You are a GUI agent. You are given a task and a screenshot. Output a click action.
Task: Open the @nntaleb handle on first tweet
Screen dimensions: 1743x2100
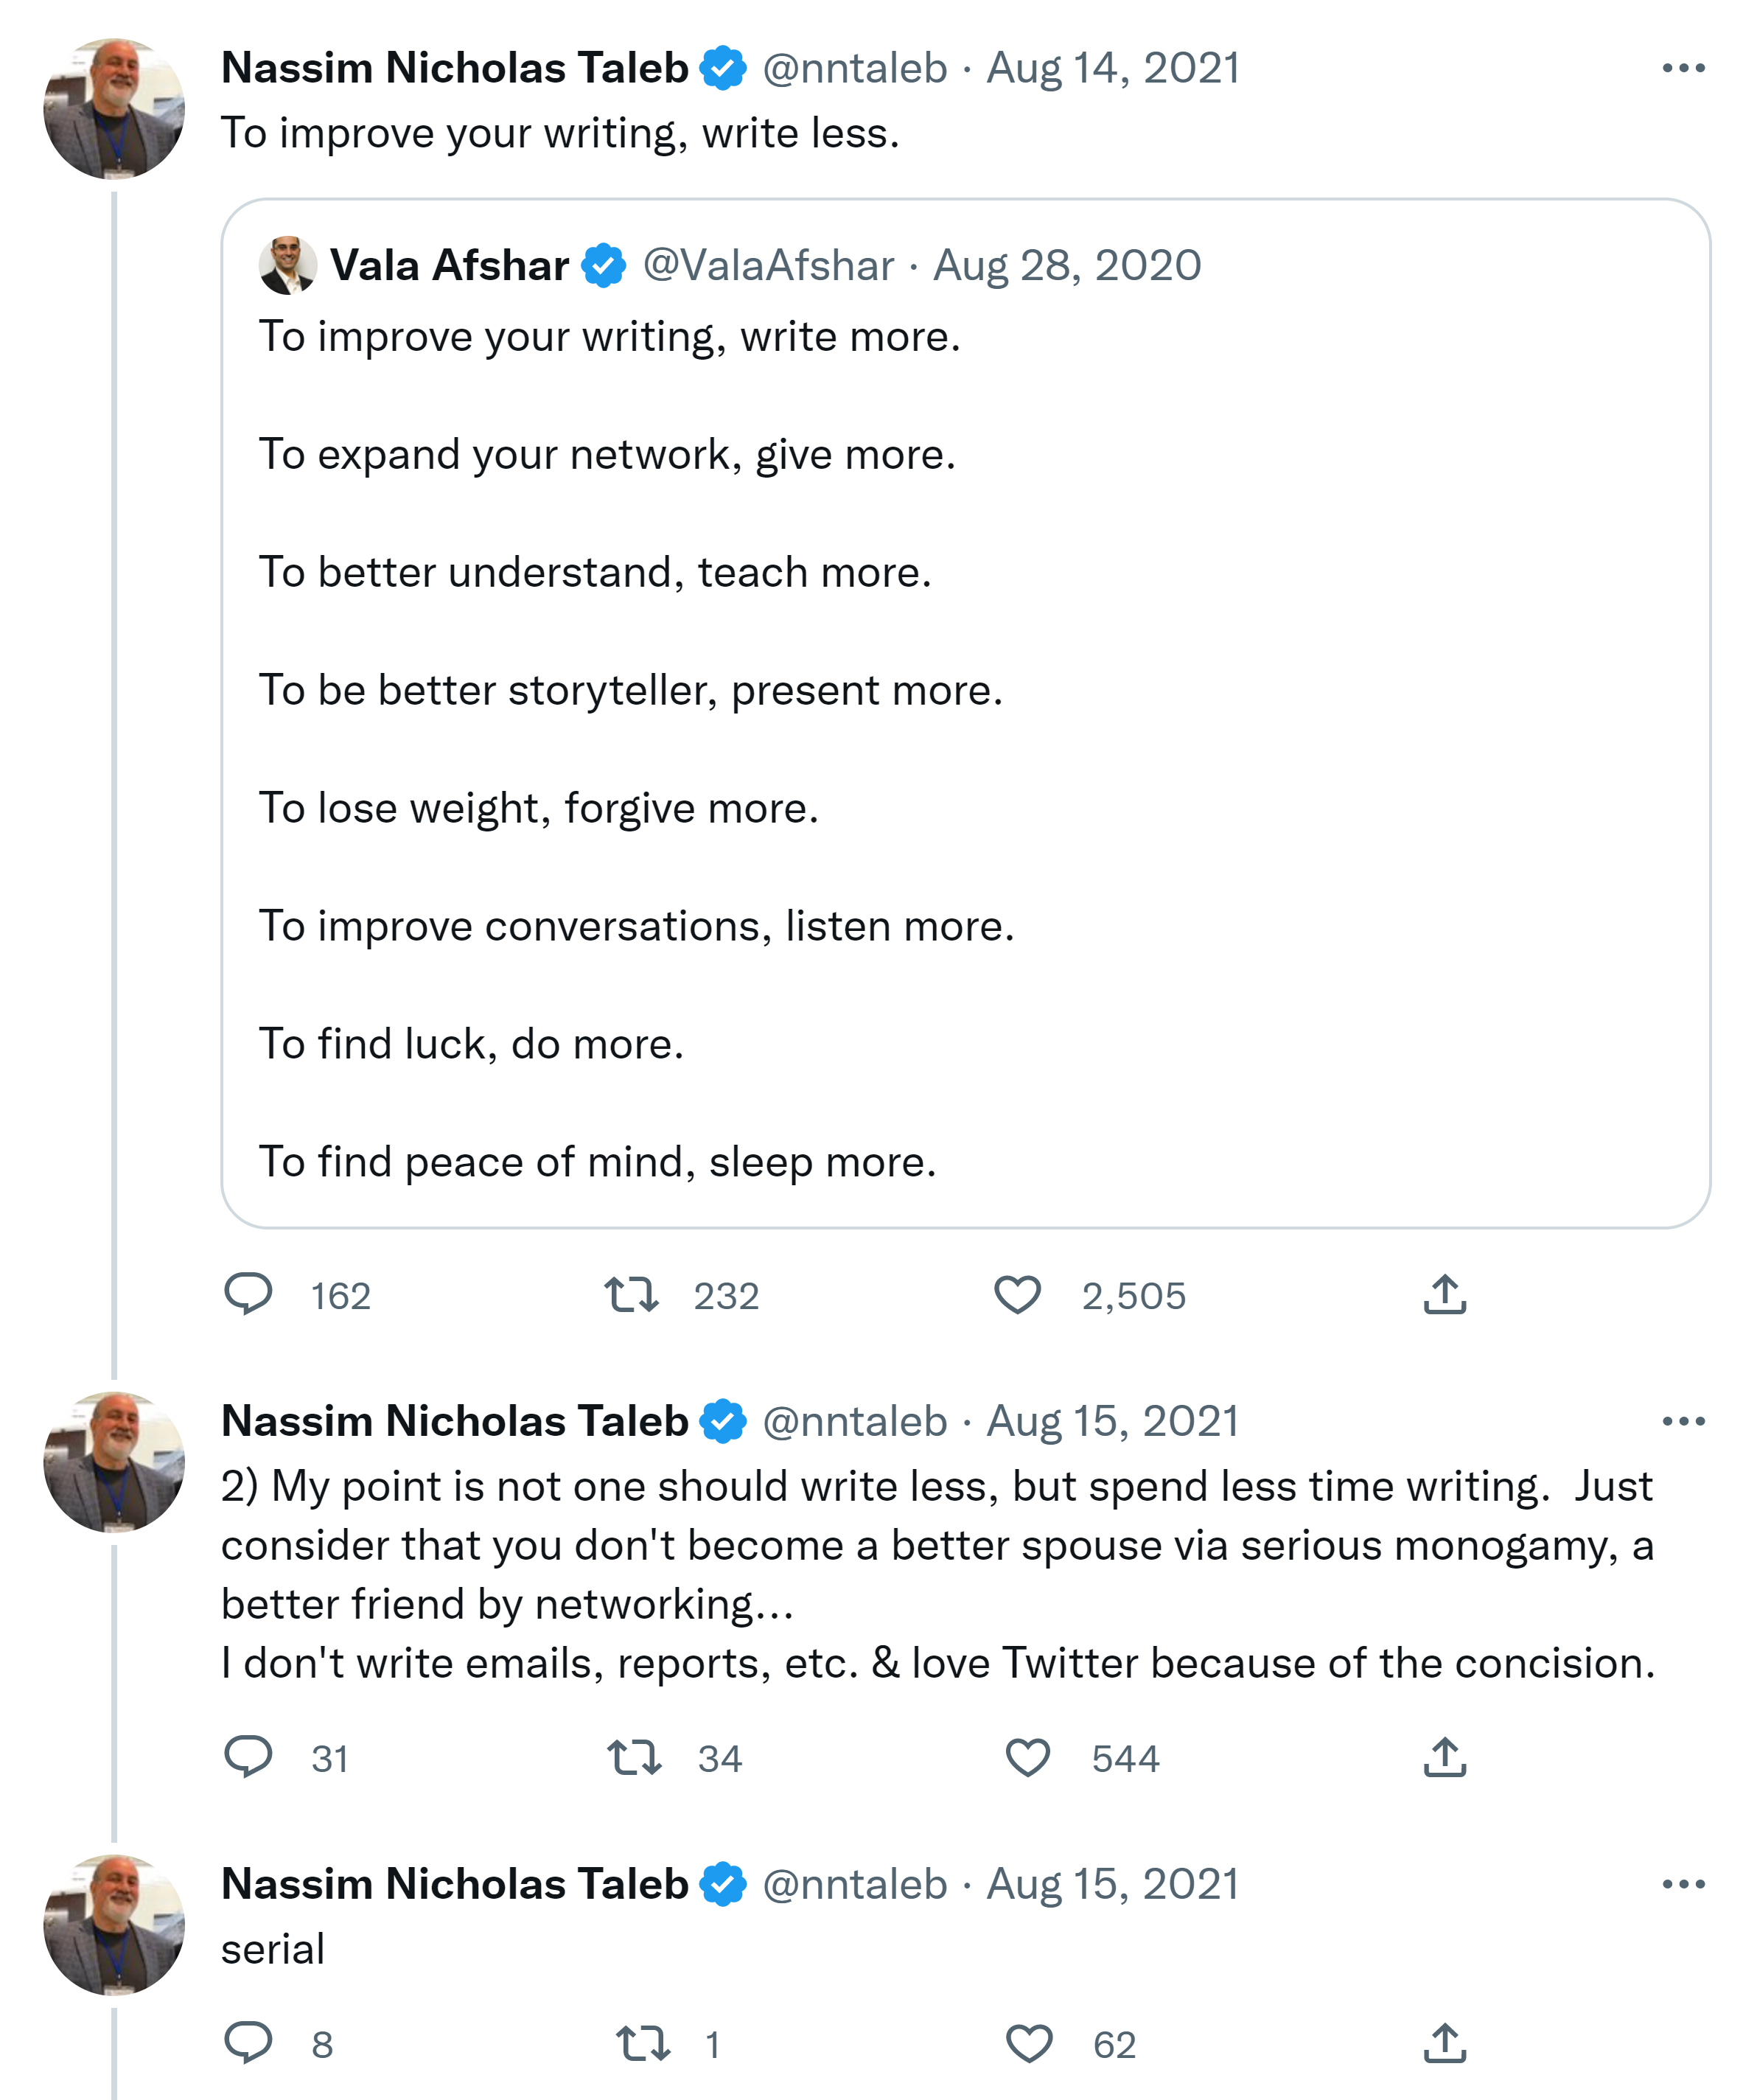(x=854, y=68)
